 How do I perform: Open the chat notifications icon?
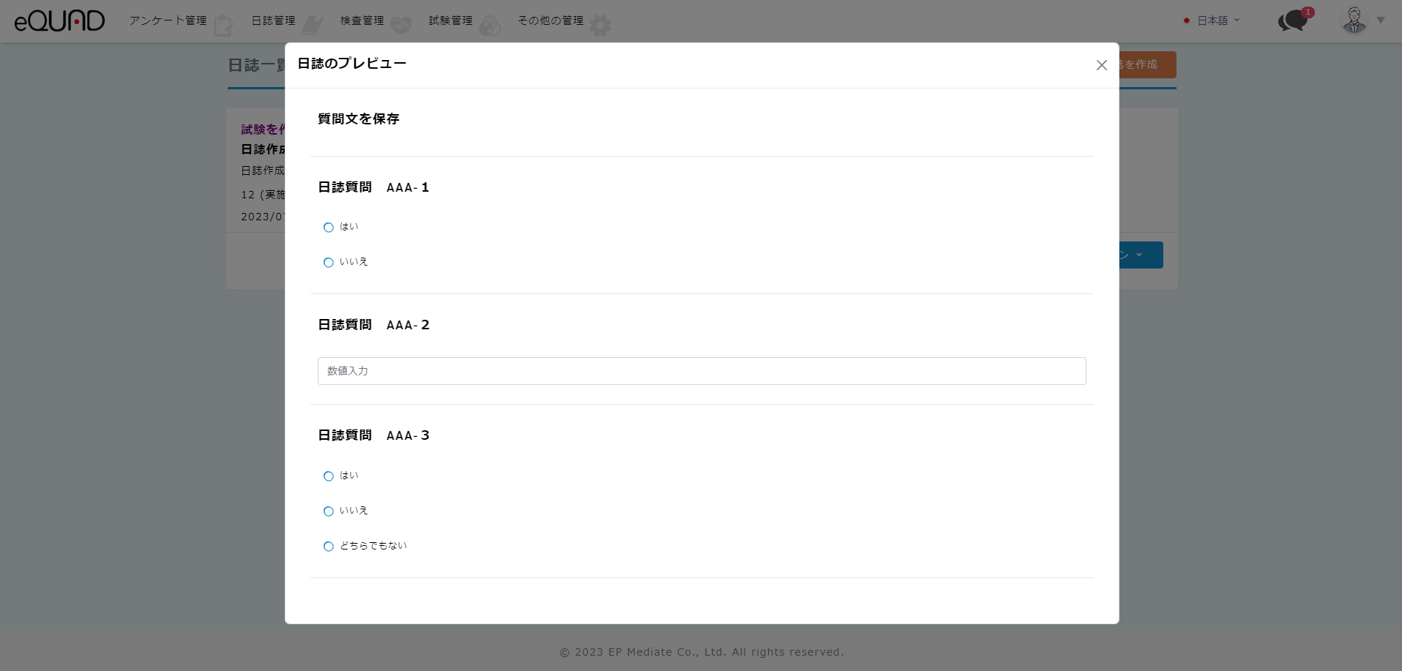[1294, 20]
